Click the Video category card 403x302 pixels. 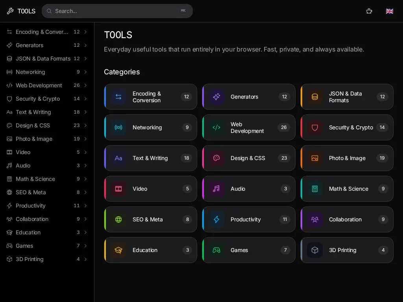click(x=151, y=189)
